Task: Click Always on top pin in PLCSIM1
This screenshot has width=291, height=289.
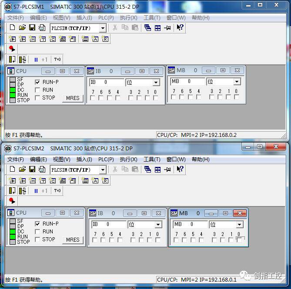Action: tap(167, 28)
